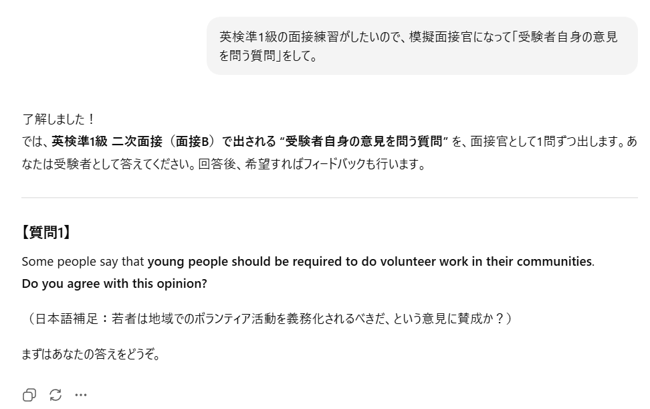Click the 了解しました！ opening line
Image resolution: width=650 pixels, height=409 pixels.
[60, 119]
